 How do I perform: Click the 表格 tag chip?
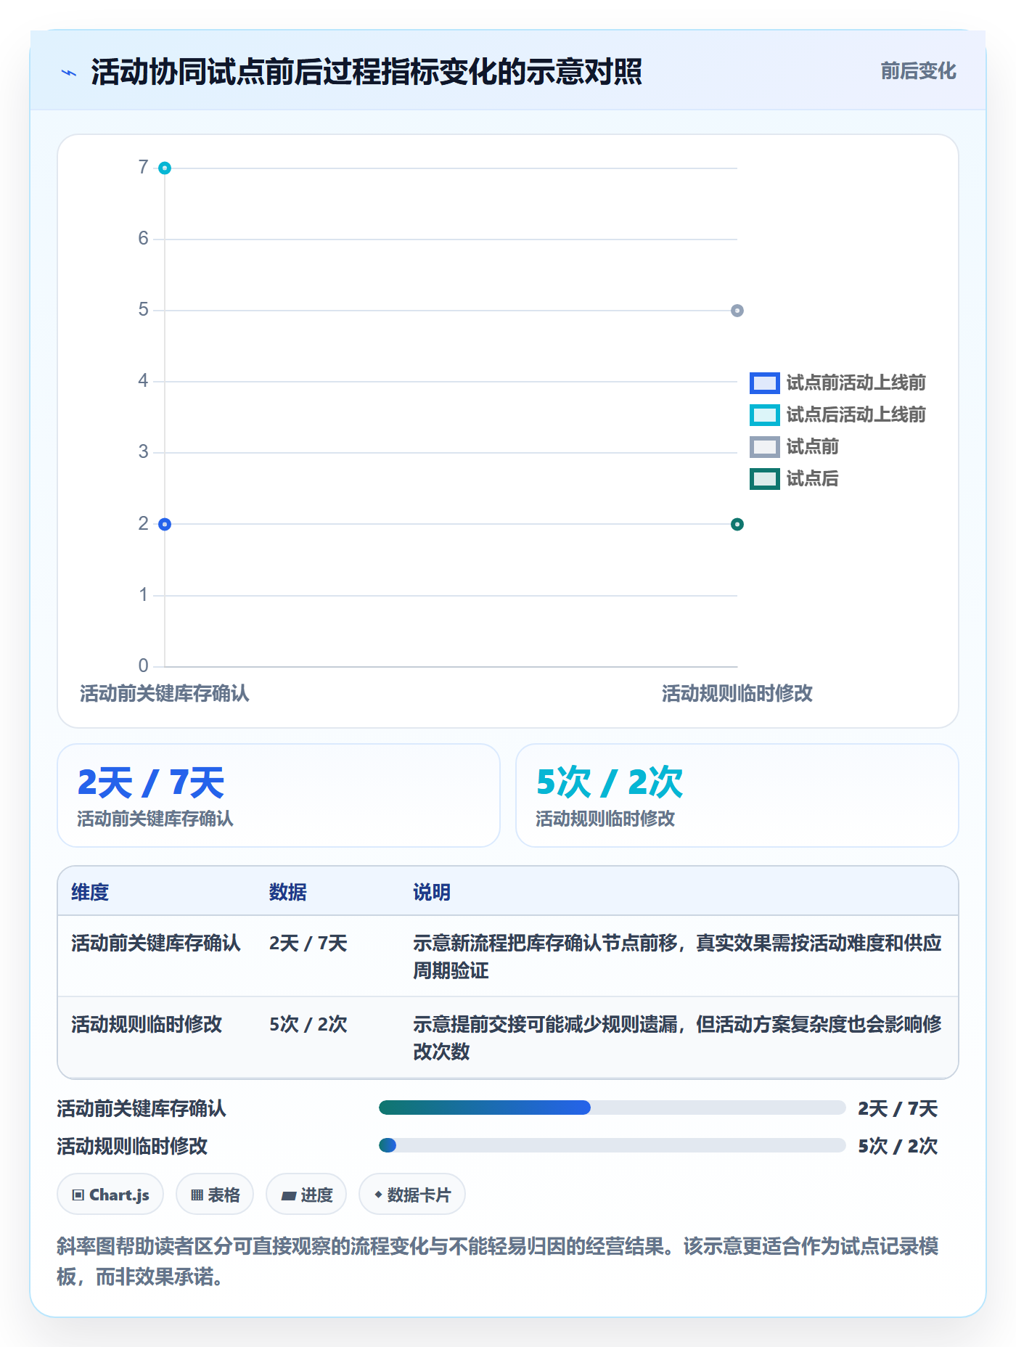click(x=215, y=1195)
